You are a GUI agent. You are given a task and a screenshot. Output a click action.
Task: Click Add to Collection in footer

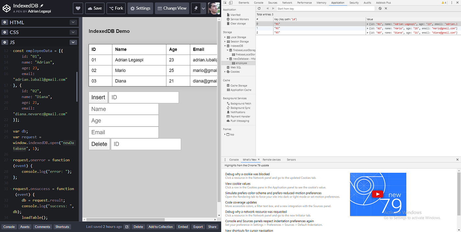(x=160, y=227)
